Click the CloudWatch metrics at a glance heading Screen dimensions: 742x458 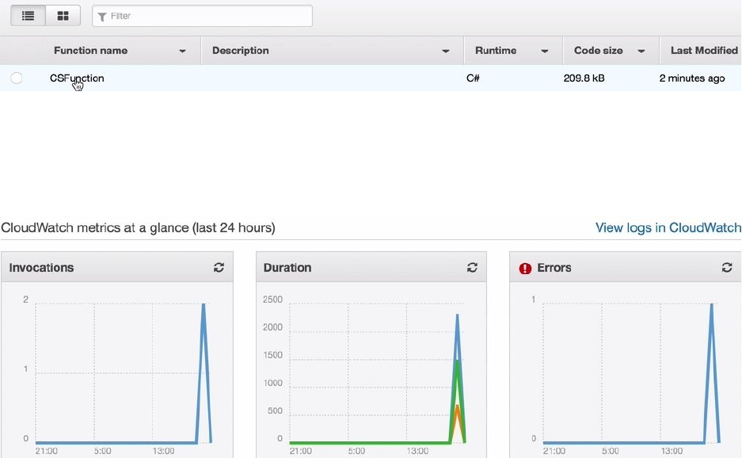(138, 228)
